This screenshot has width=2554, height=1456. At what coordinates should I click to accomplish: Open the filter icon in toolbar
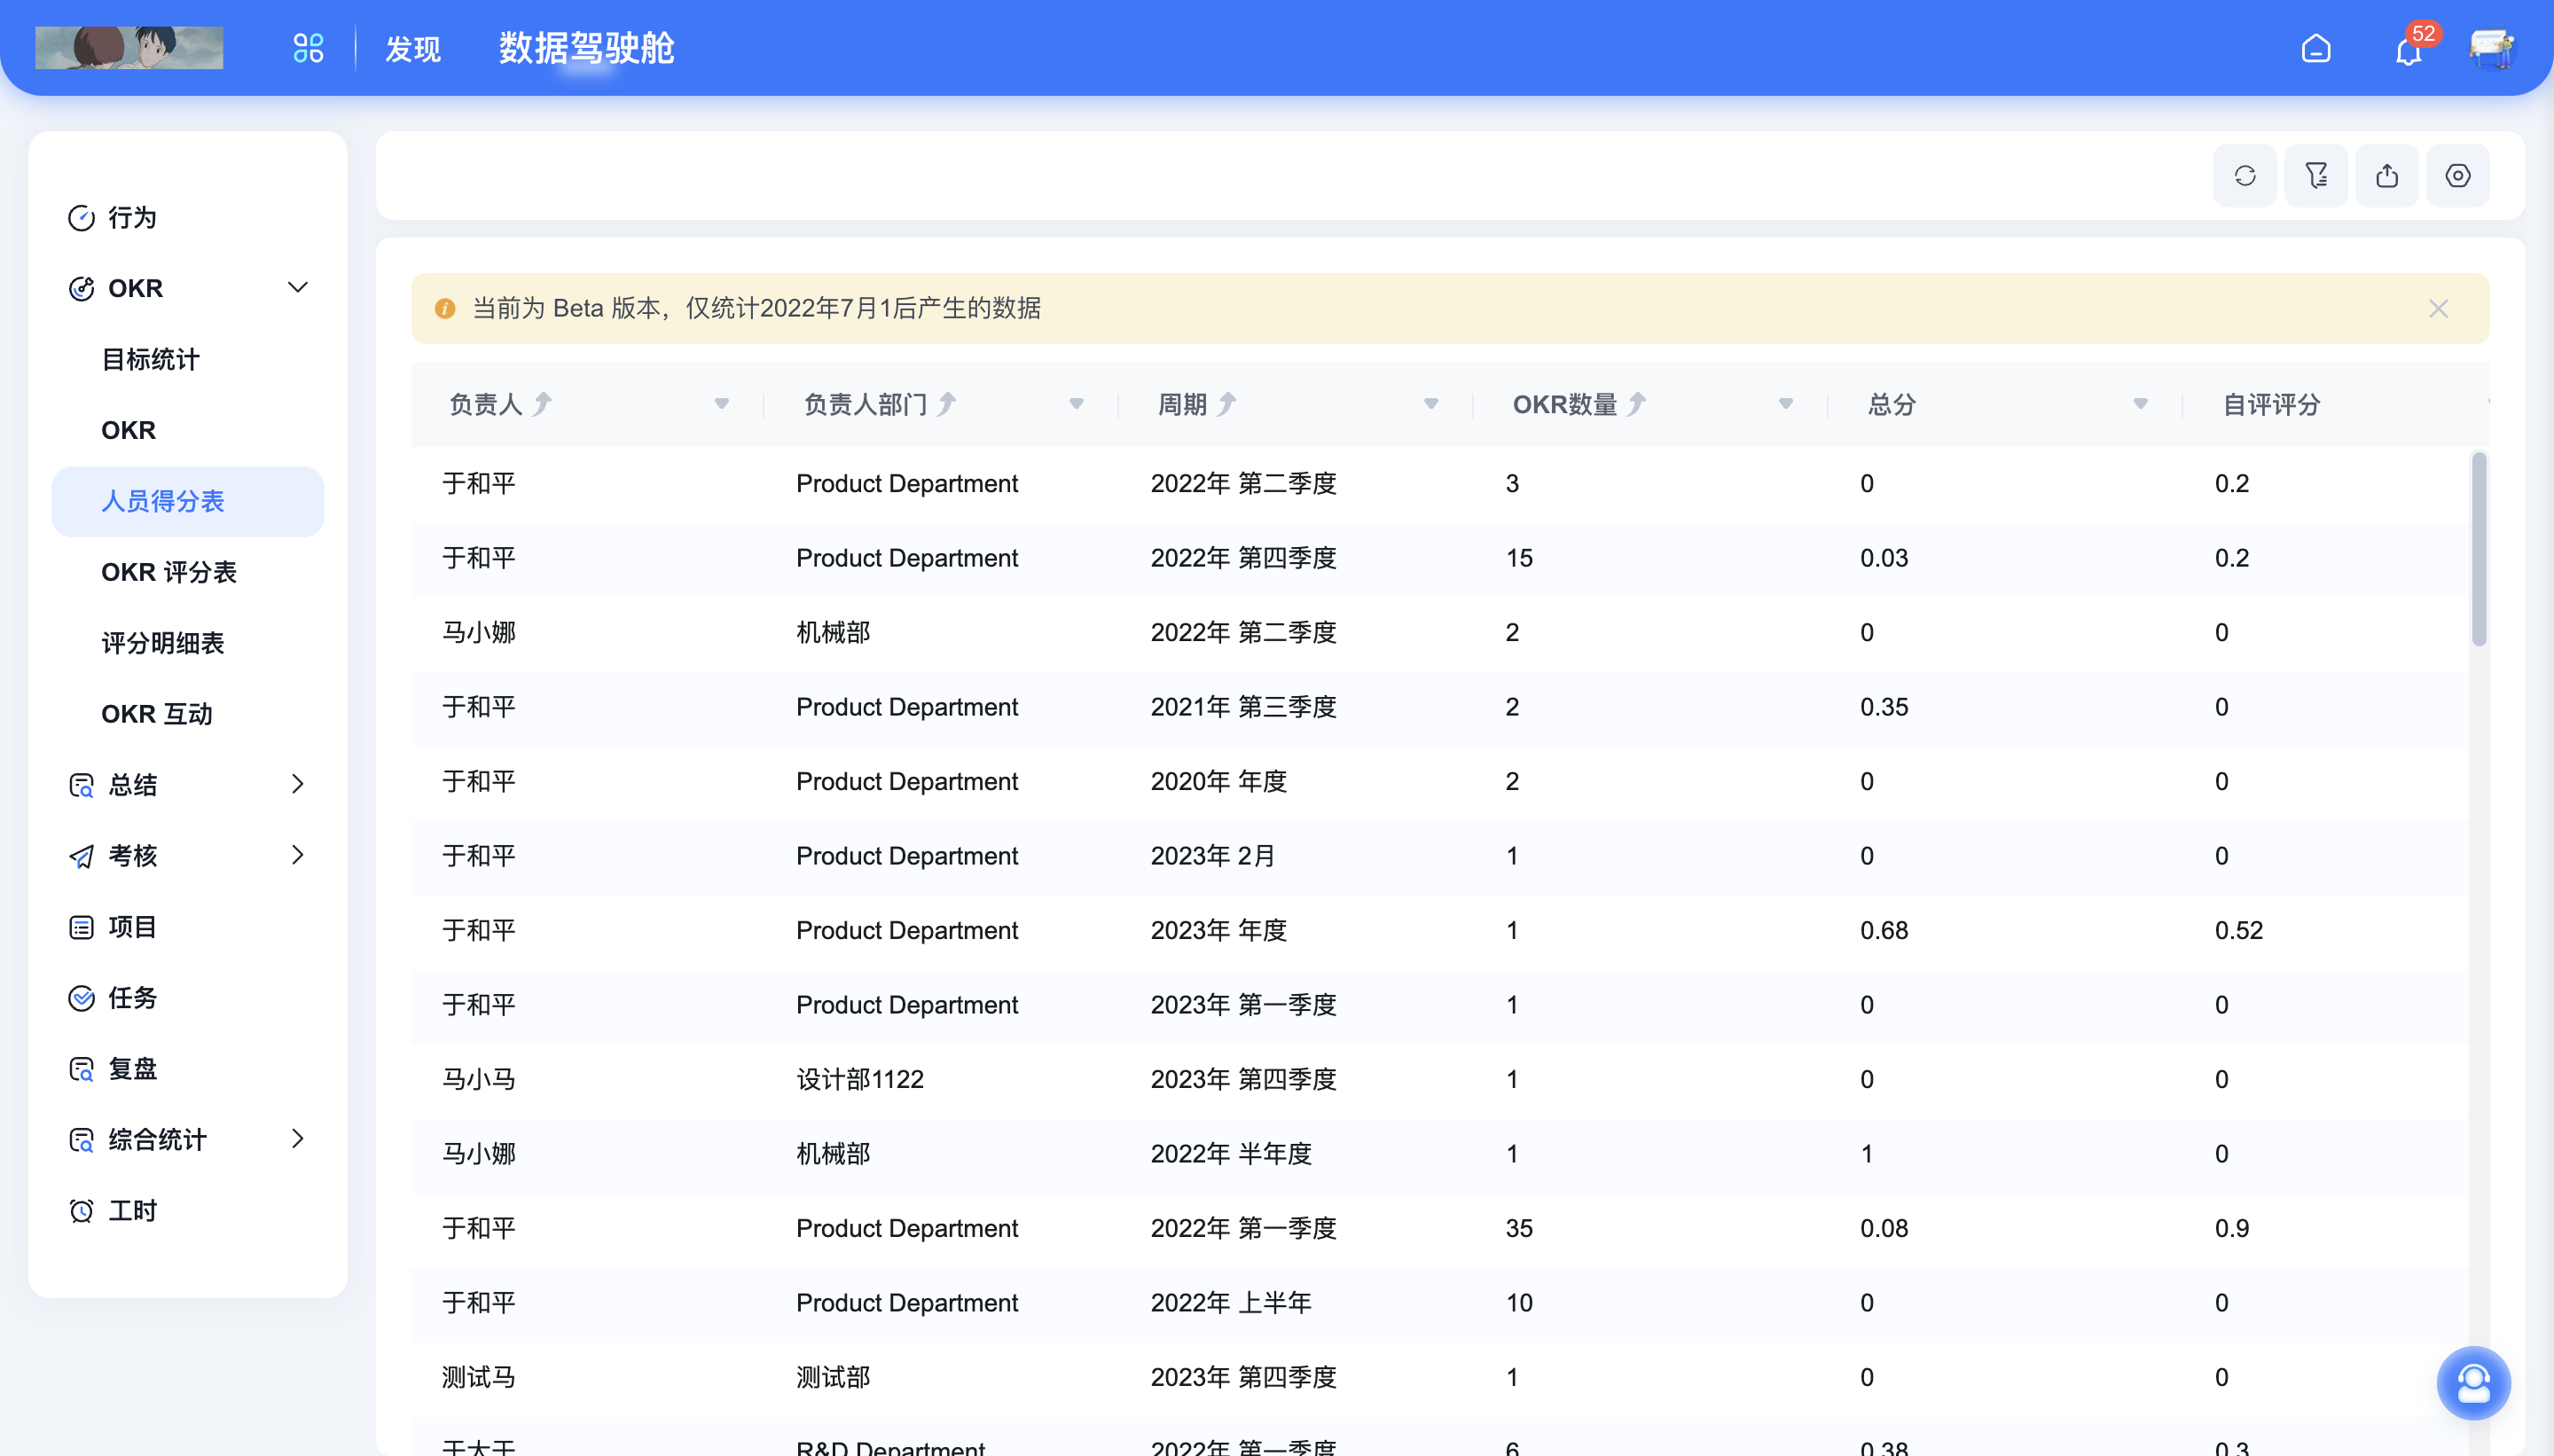point(2316,176)
